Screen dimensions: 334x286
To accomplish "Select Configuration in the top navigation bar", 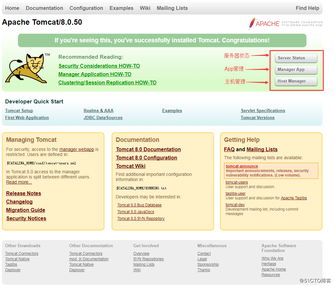I will 86,8.
